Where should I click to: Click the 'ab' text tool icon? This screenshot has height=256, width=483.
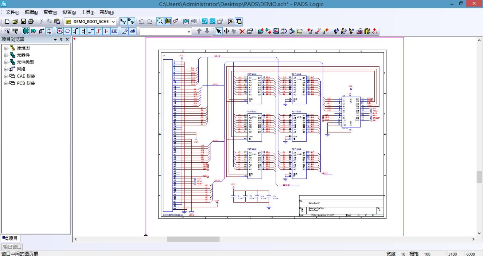point(133,31)
